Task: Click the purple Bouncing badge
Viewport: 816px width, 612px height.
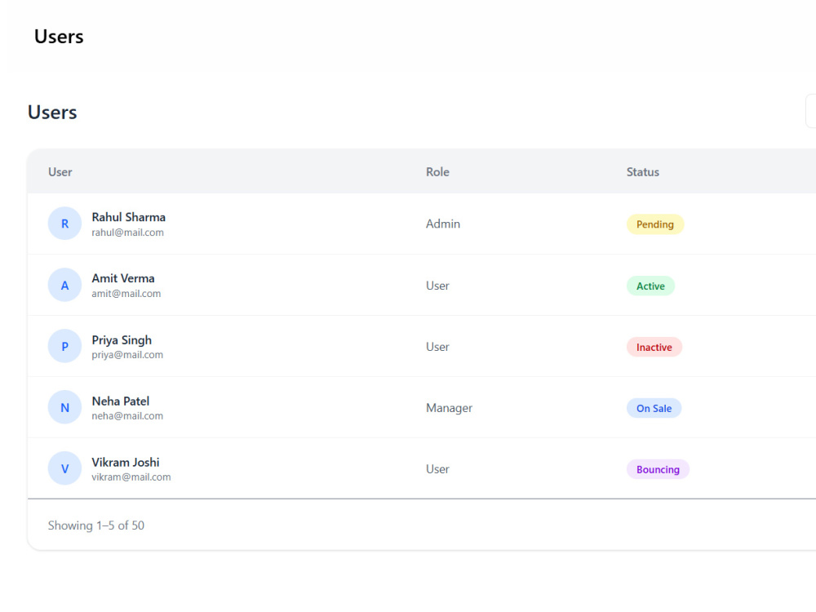Action: (658, 469)
